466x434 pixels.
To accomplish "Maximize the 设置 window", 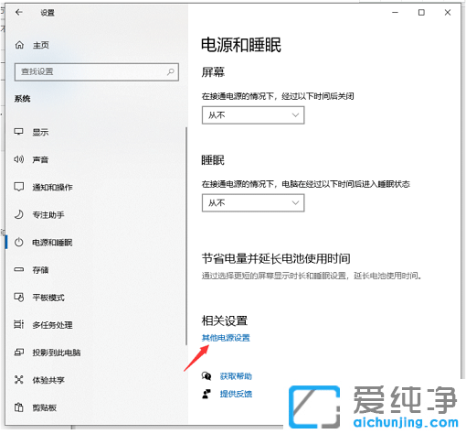I will pos(421,13).
